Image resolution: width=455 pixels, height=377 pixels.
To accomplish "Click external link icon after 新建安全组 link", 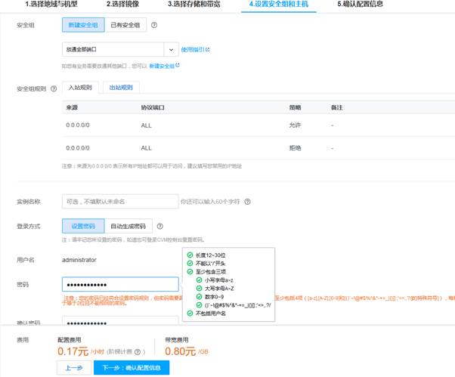I will [x=178, y=66].
